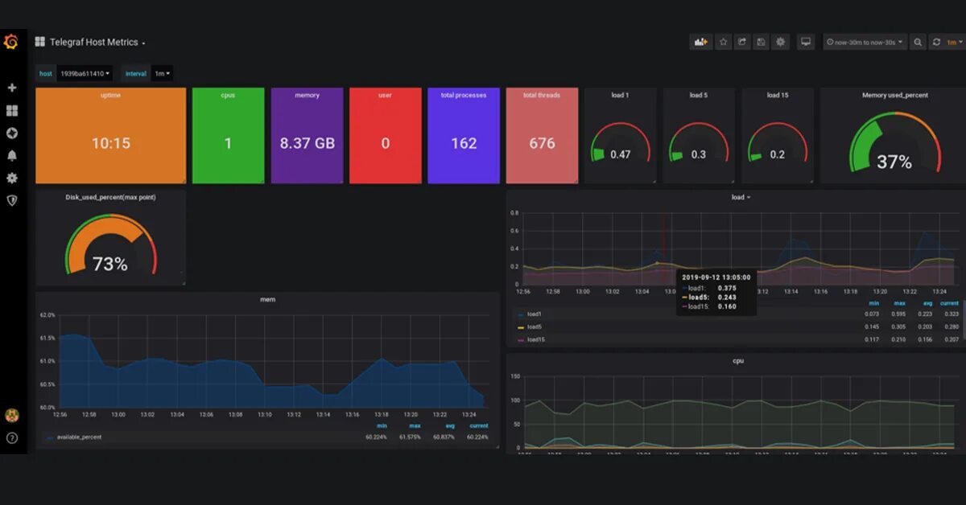966x505 pixels.
Task: Click the load 1 gauge title
Action: tap(620, 95)
